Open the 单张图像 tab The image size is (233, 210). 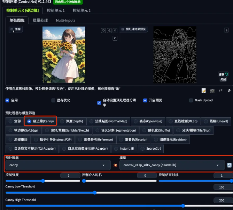click(17, 20)
